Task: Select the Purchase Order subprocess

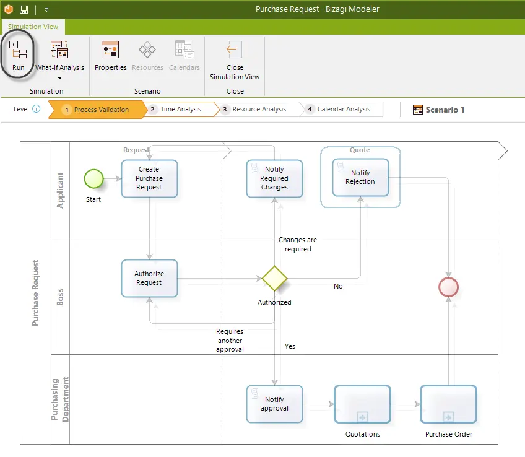Action: coord(448,404)
